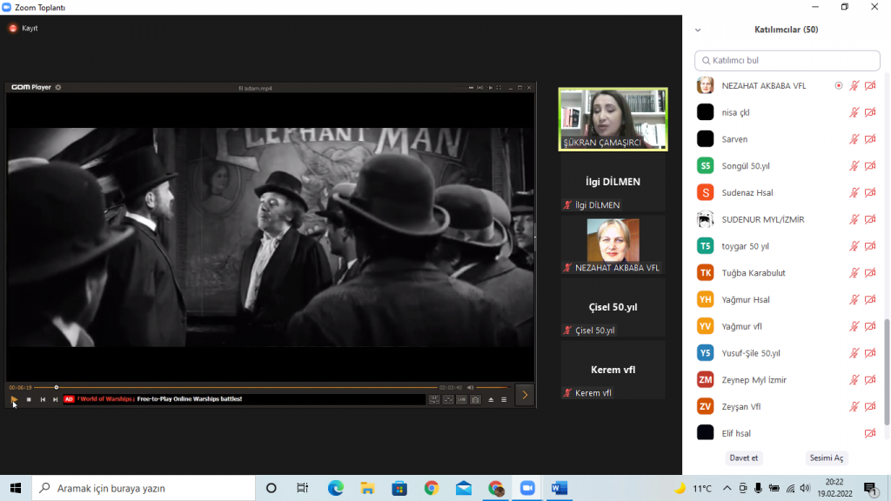This screenshot has height=501, width=891.
Task: Click the Davet et button
Action: pos(743,458)
